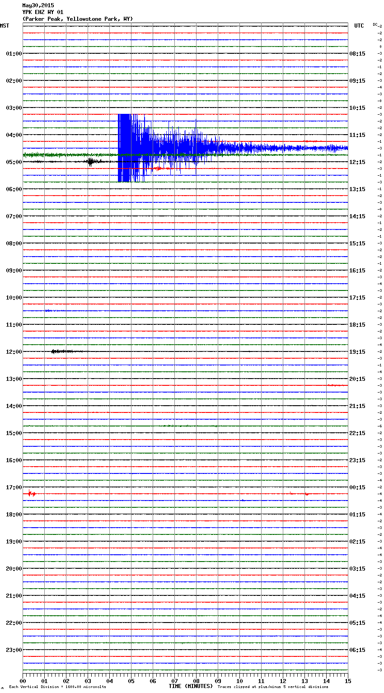Click the '05:15' UTC time label
The height and width of the screenshot is (693, 384).
[x=357, y=623]
